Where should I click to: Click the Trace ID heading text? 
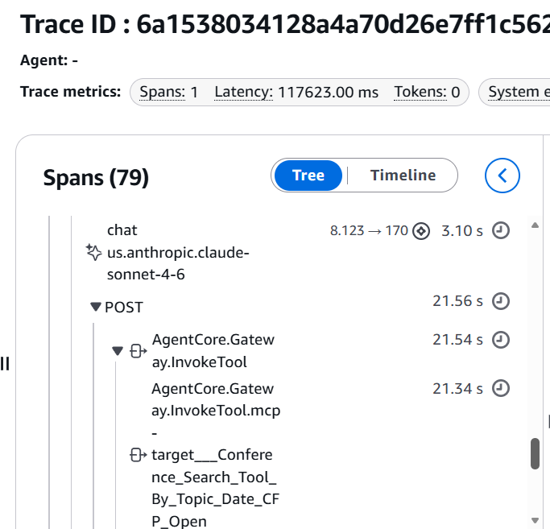[x=285, y=24]
